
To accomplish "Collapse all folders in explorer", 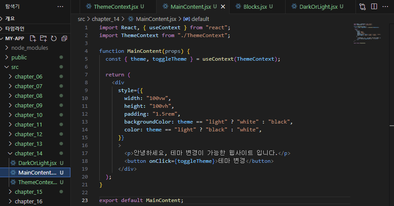I will (64, 38).
